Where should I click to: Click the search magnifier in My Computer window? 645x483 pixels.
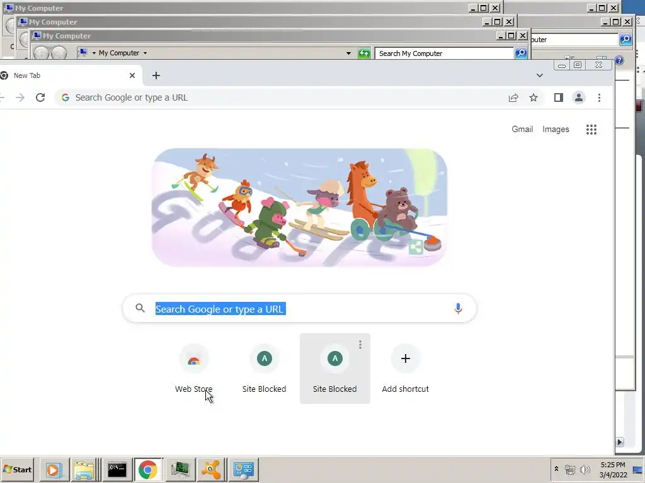pyautogui.click(x=521, y=53)
